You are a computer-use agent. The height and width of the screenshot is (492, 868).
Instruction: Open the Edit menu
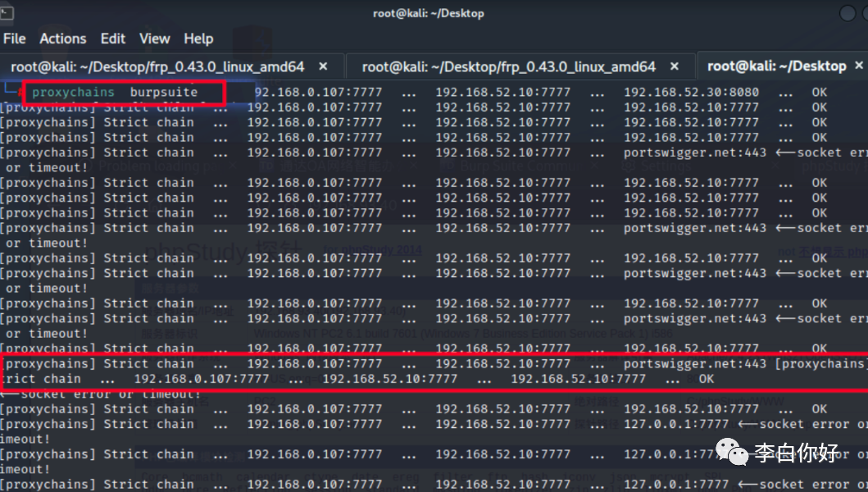coord(113,39)
